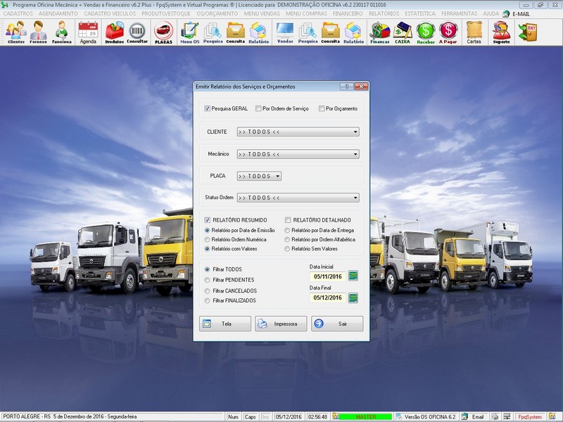
Task: Open the Data Final calendar picker
Action: coord(353,298)
